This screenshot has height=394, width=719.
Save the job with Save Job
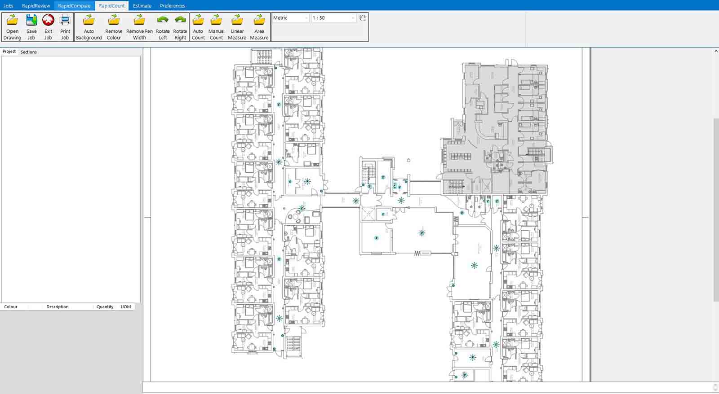31,27
